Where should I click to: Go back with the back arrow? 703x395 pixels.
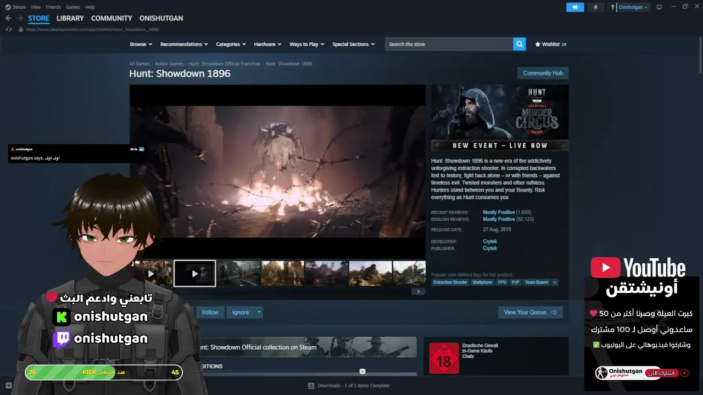[x=8, y=18]
